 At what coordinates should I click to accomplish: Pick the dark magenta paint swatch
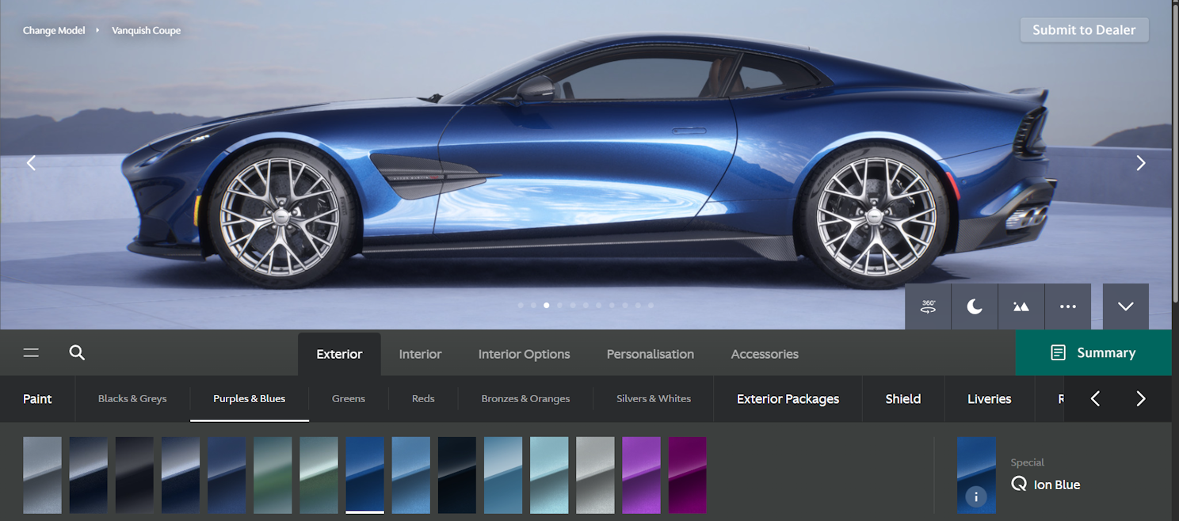(687, 475)
